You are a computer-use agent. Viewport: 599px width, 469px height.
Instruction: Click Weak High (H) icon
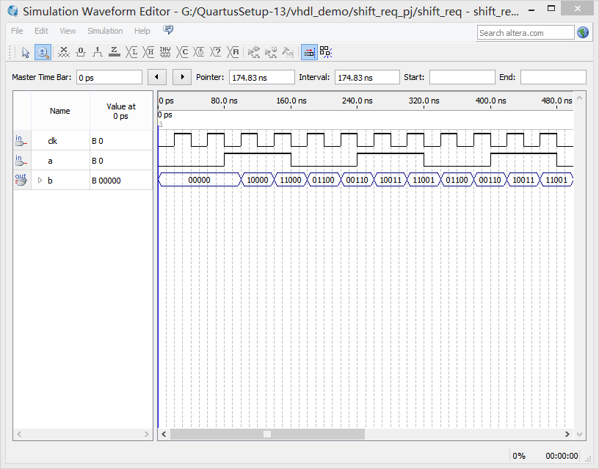click(x=148, y=52)
